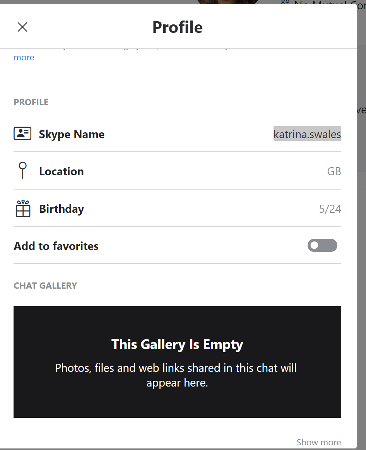Click the GB location value

pyautogui.click(x=334, y=171)
